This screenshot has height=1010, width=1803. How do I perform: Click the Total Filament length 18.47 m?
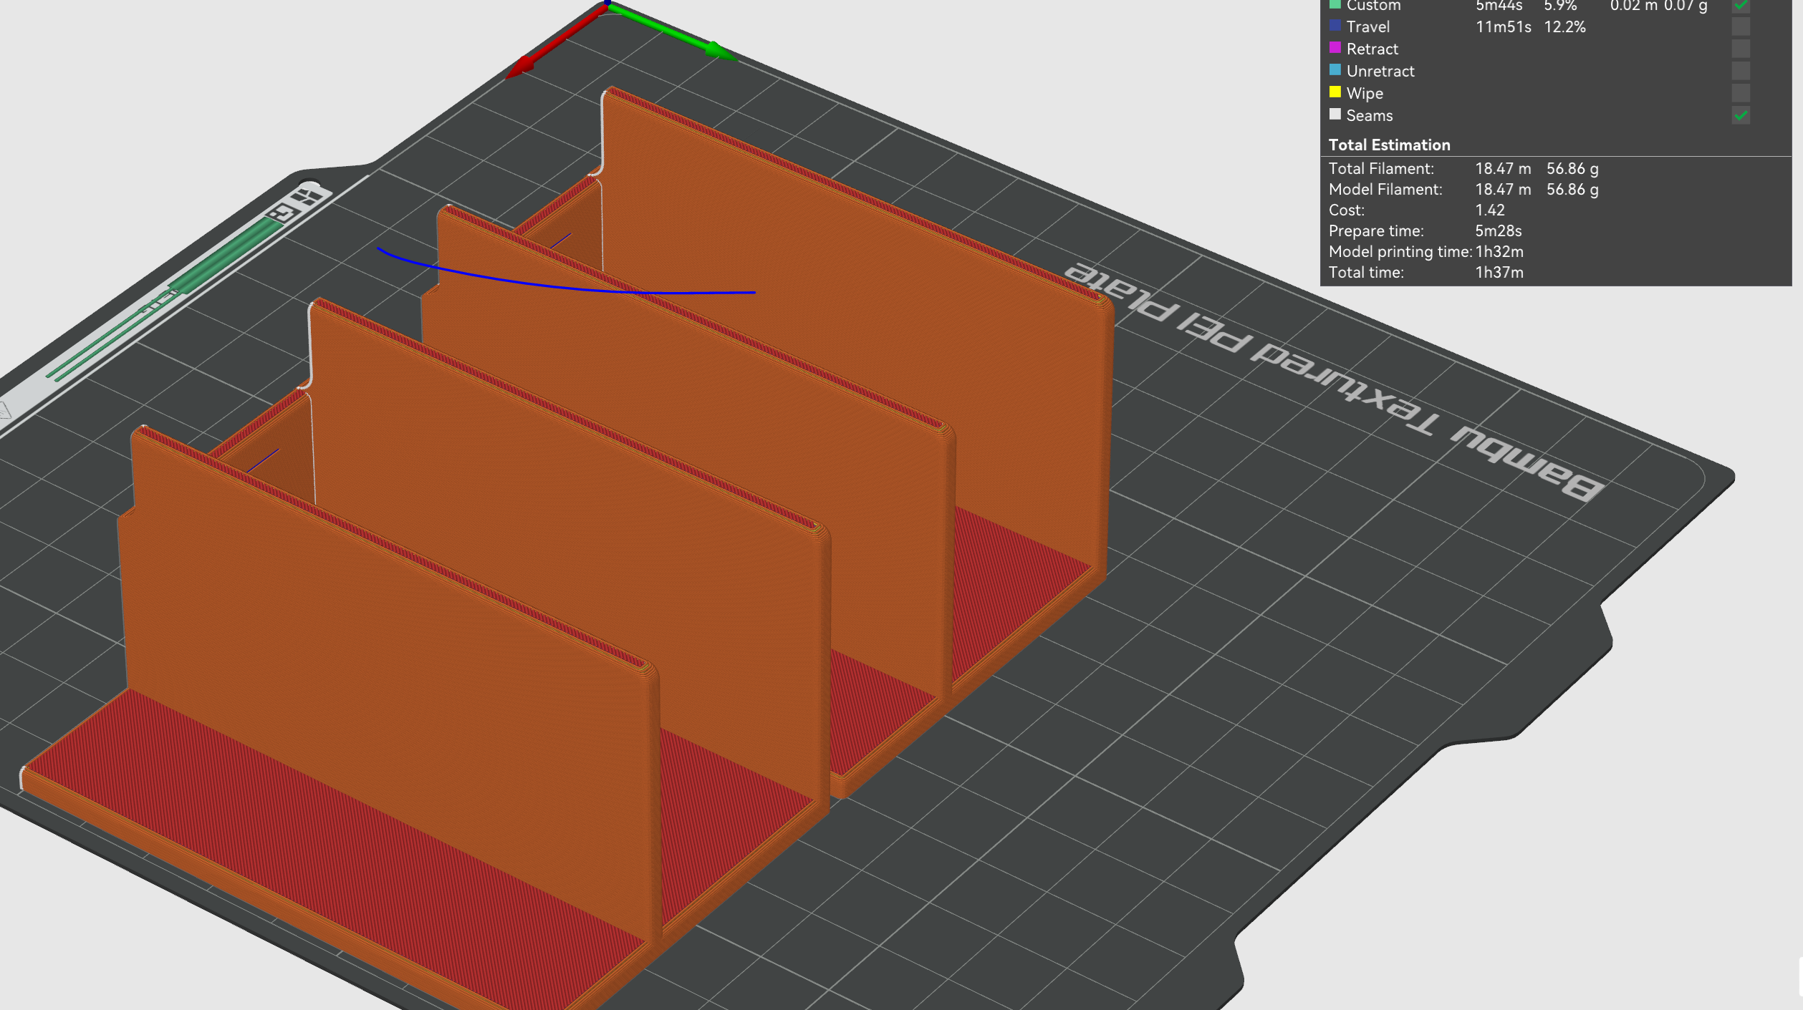pyautogui.click(x=1503, y=169)
